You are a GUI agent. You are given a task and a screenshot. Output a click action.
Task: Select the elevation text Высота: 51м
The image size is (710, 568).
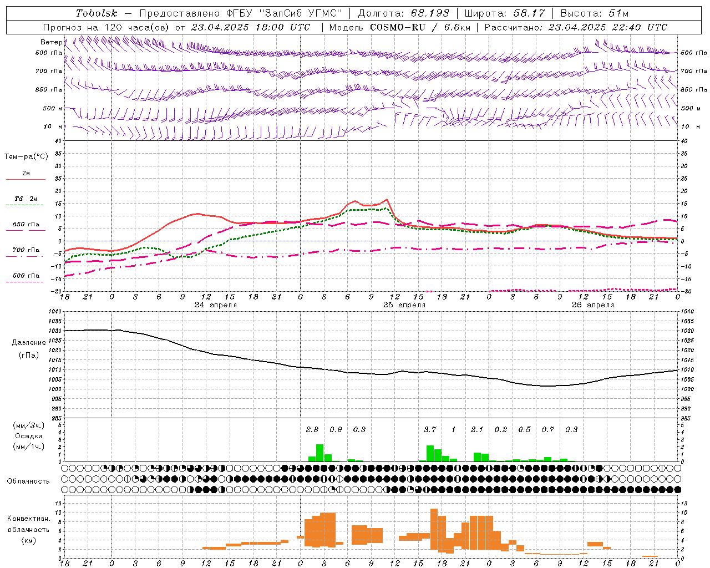coord(594,13)
